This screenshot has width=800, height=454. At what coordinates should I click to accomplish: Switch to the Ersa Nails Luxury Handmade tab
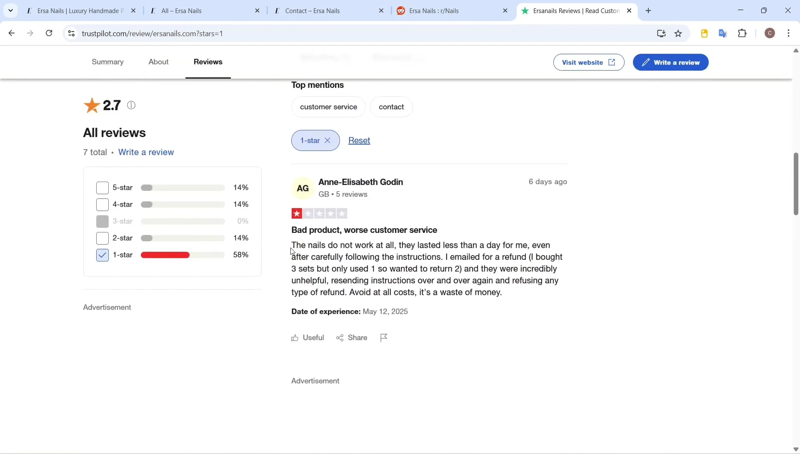[x=80, y=11]
